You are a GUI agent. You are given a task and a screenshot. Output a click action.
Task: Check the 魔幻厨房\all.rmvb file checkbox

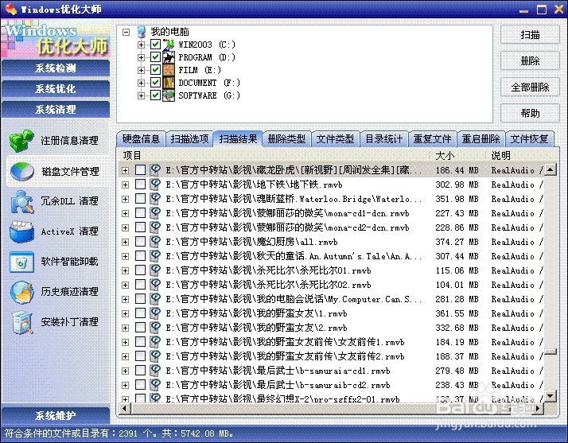coord(140,242)
